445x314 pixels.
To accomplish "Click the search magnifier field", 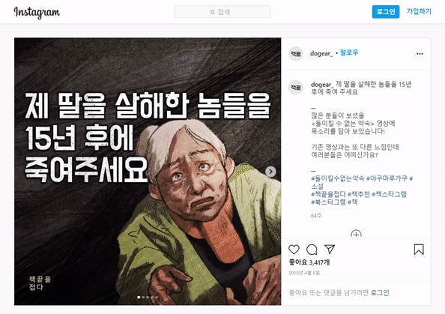I will [222, 12].
